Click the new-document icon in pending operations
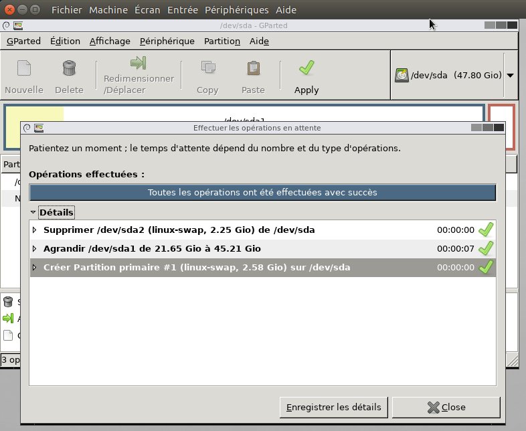The image size is (526, 431). pos(8,335)
